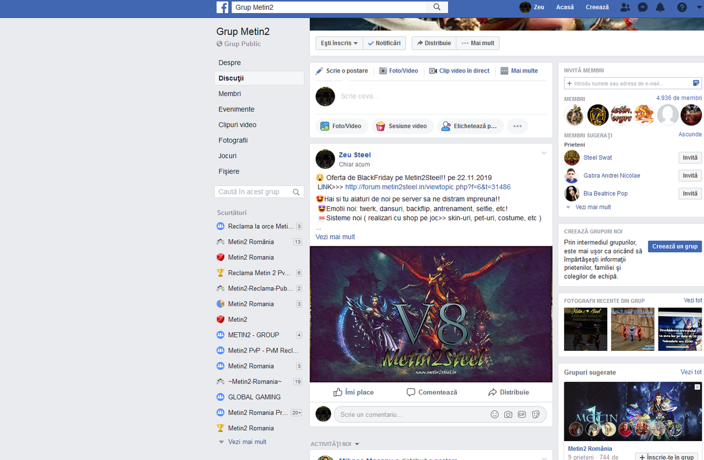Open first member avatar in Membri row
Image resolution: width=704 pixels, height=460 pixels.
pyautogui.click(x=574, y=115)
